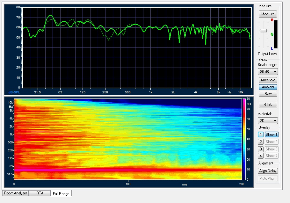290x203 pixels.
Task: Click the Align Delay button
Action: [x=268, y=171]
